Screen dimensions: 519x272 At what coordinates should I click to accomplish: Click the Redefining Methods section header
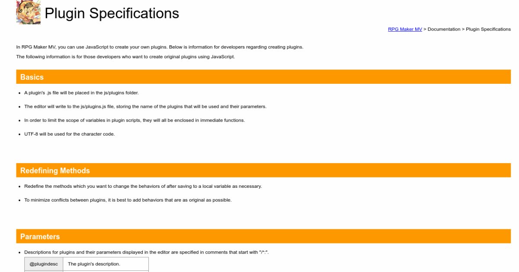click(55, 171)
